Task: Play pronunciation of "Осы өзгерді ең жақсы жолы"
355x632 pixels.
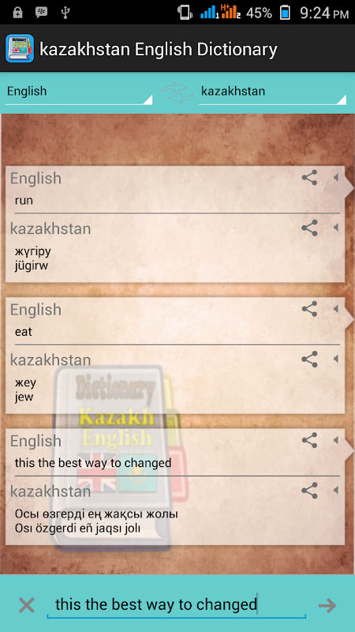Action: point(336,491)
